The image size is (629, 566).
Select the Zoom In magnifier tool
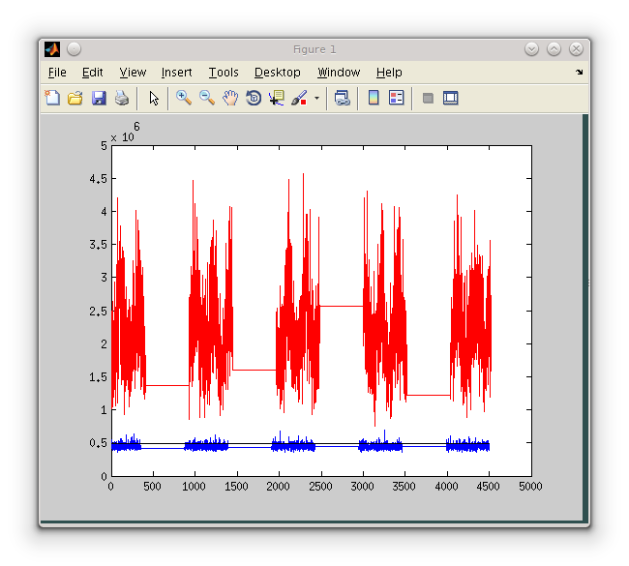coord(184,98)
